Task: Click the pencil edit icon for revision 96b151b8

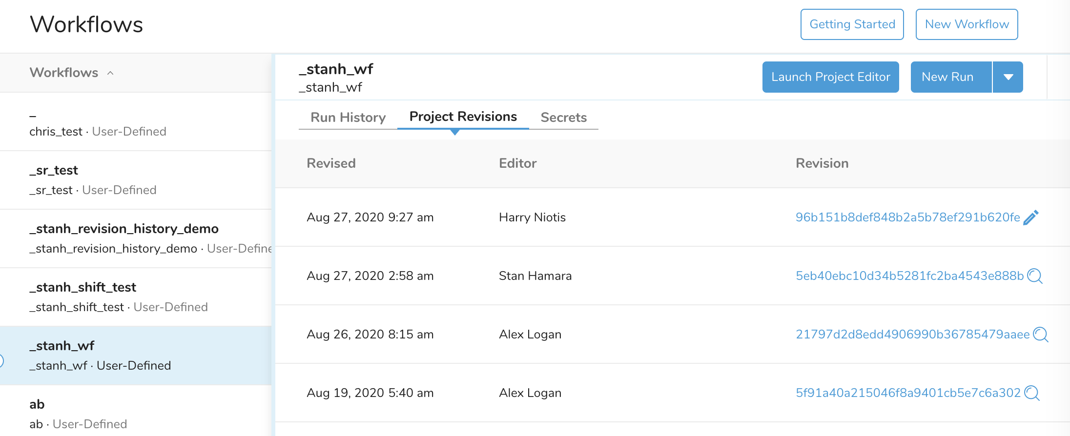Action: [1030, 218]
